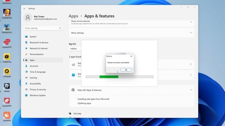Screen dimensions: 225x126
Task: Open Network & internet settings
Action: (43, 48)
